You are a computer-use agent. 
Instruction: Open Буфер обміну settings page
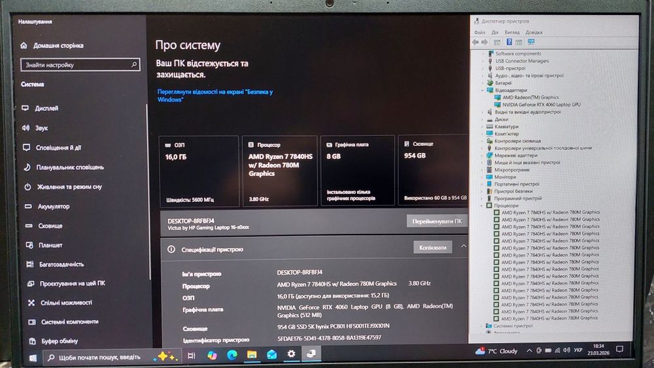click(x=53, y=341)
